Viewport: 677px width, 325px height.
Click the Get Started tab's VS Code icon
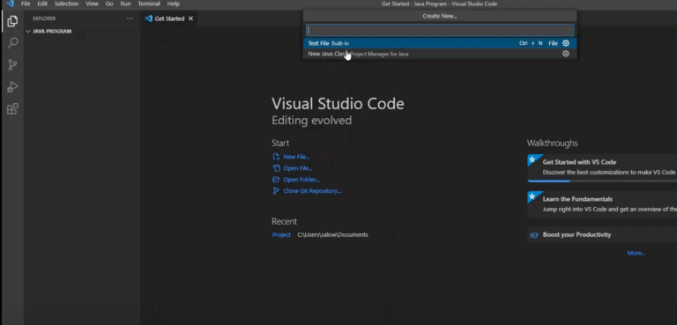click(x=148, y=18)
